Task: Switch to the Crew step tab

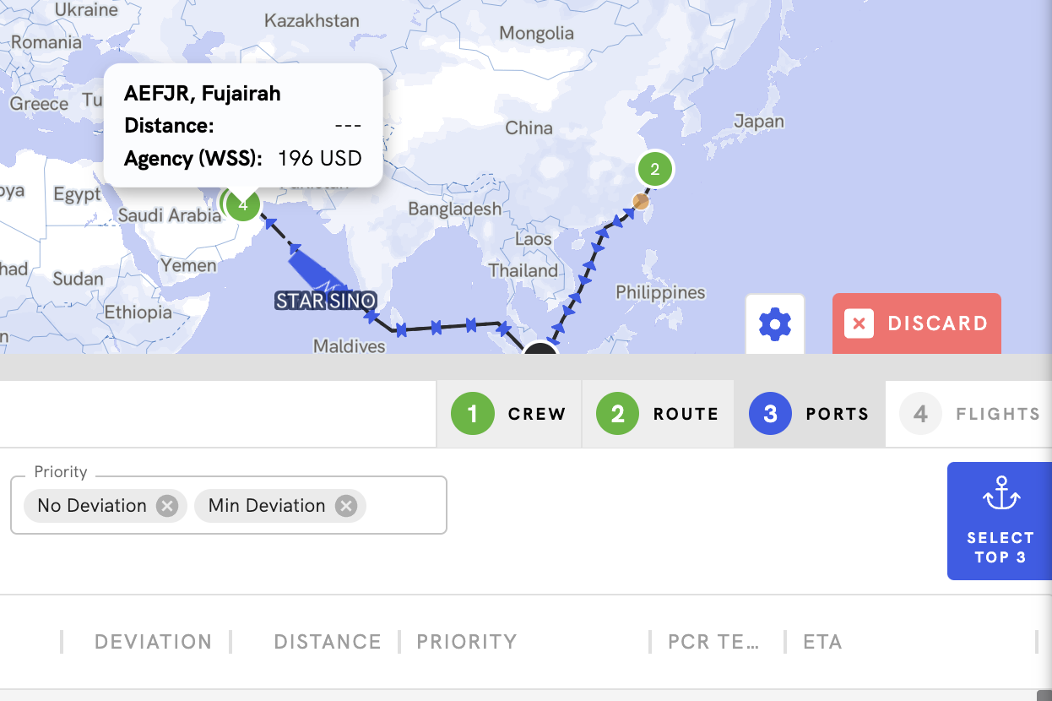Action: 508,414
